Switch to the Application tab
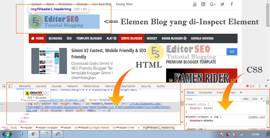 click(128, 86)
